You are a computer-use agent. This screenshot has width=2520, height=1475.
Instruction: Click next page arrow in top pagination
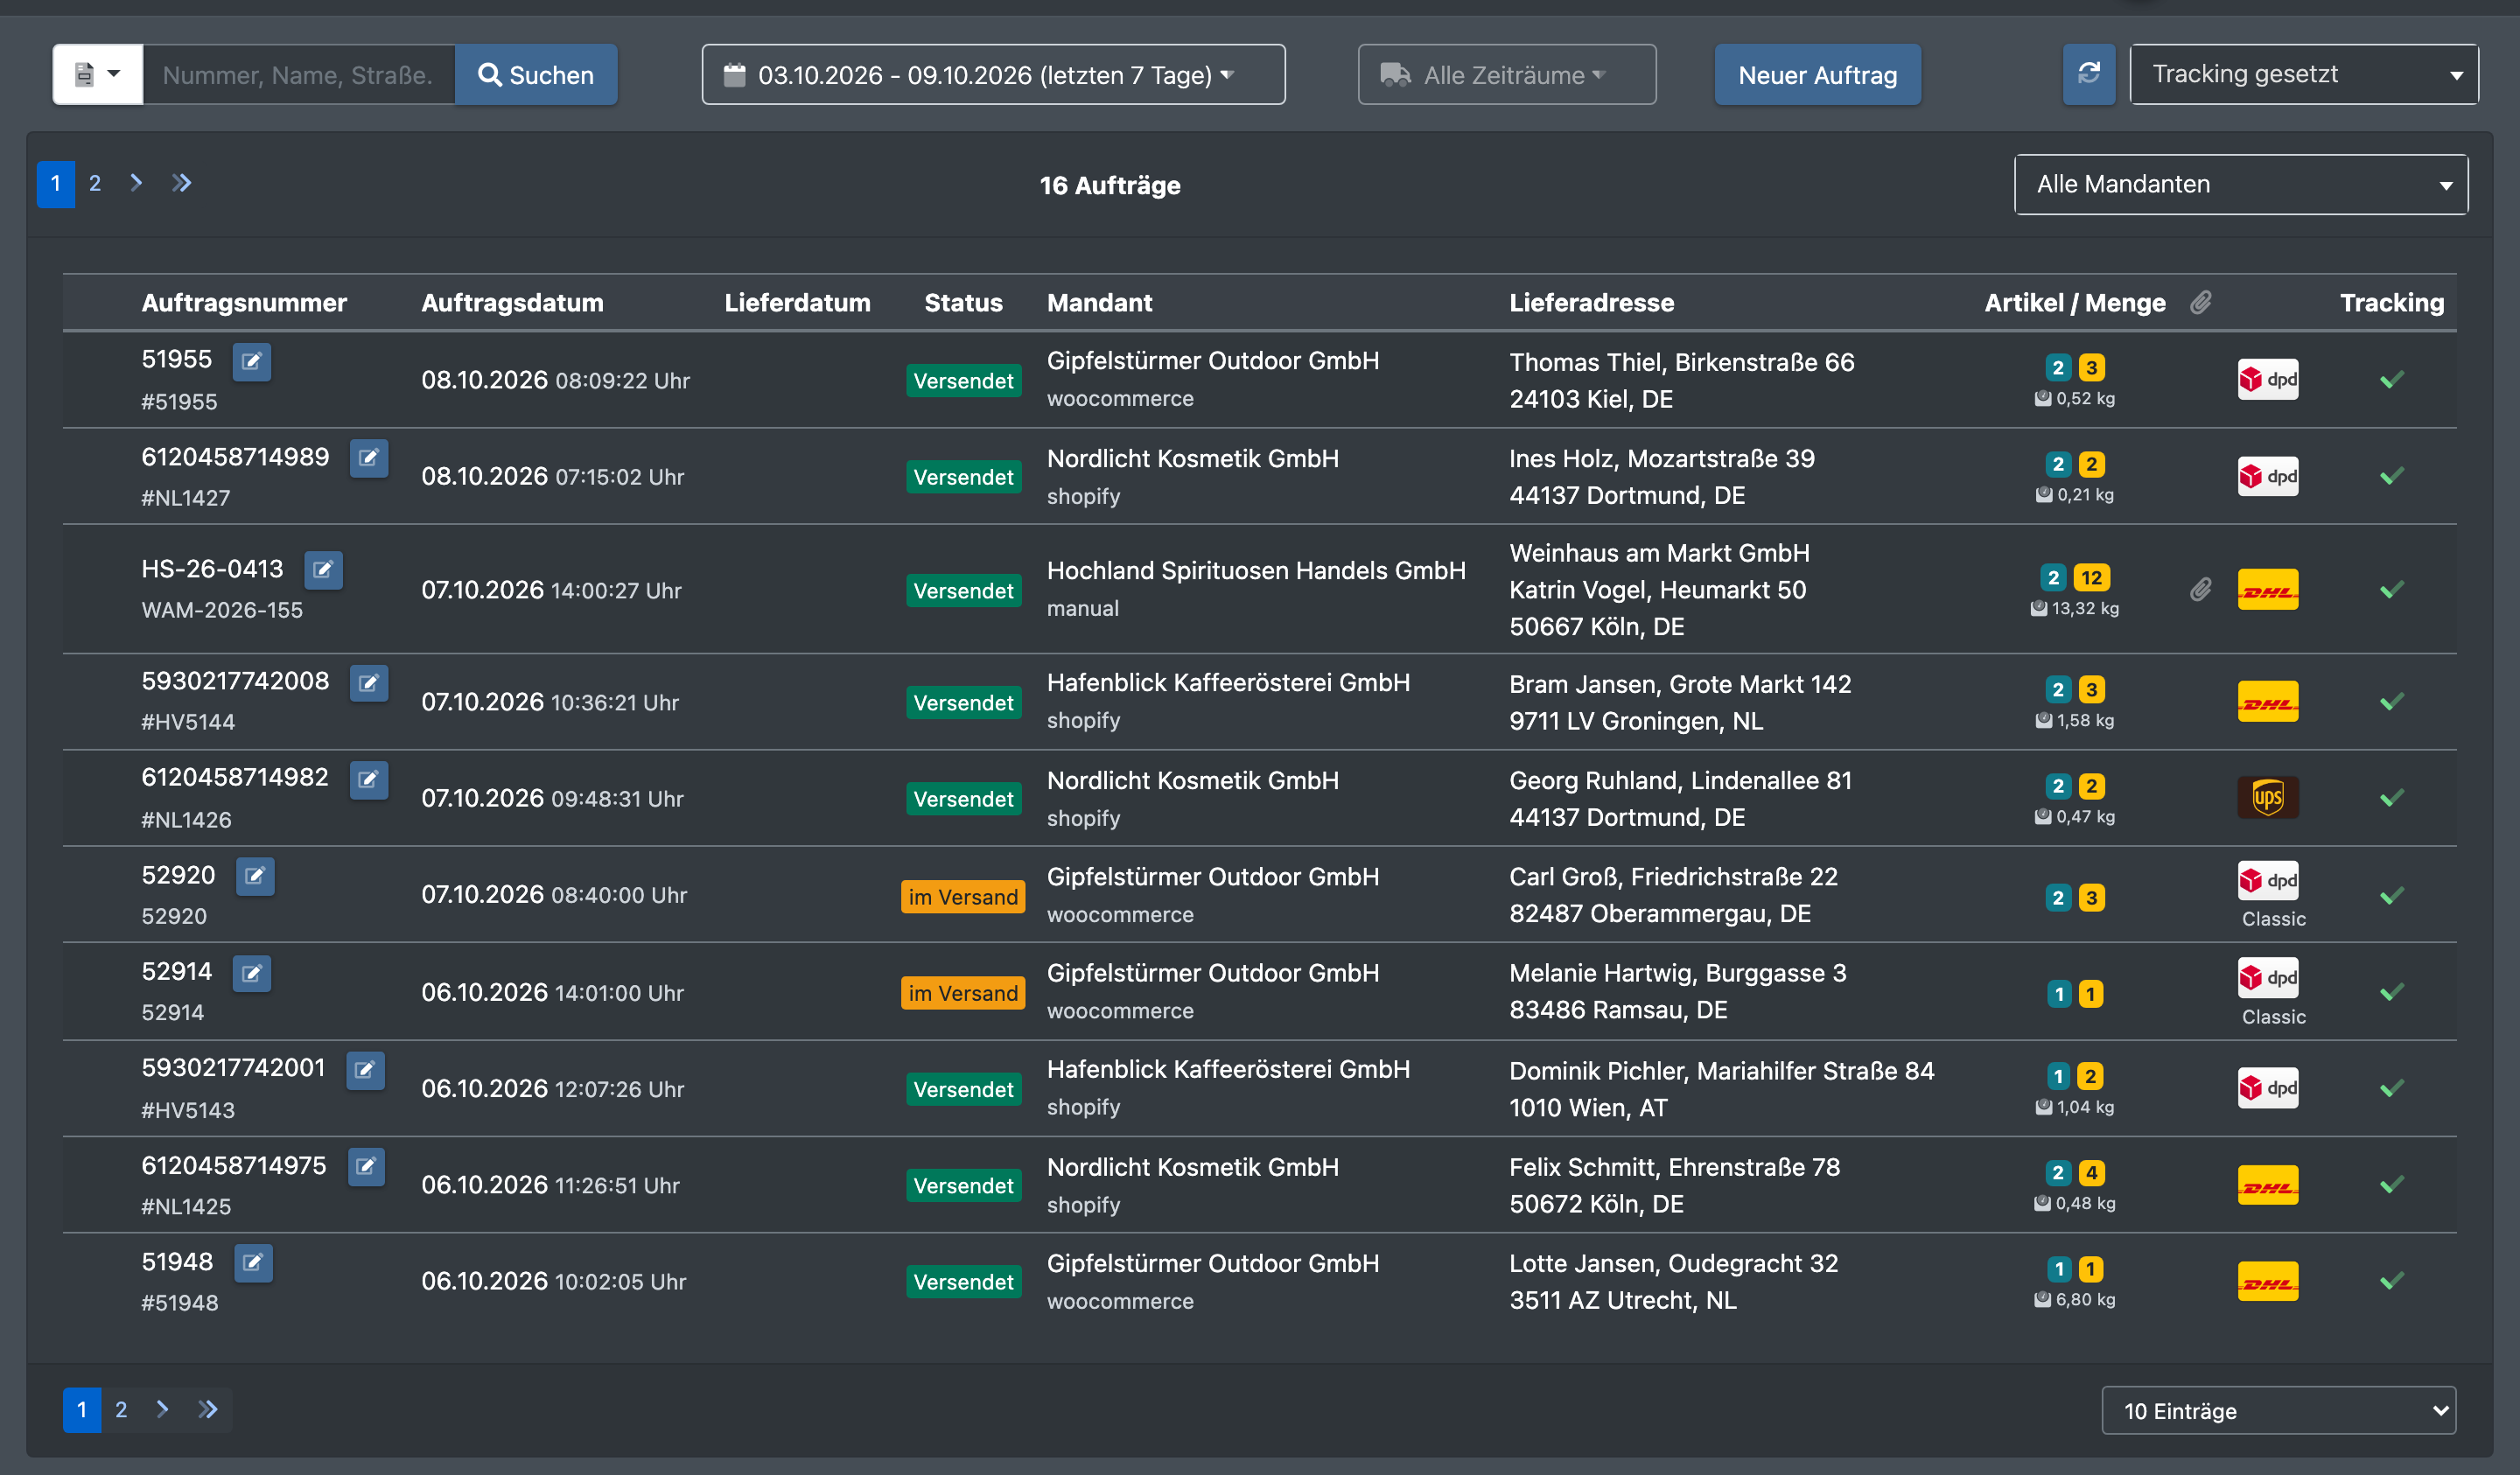(136, 183)
